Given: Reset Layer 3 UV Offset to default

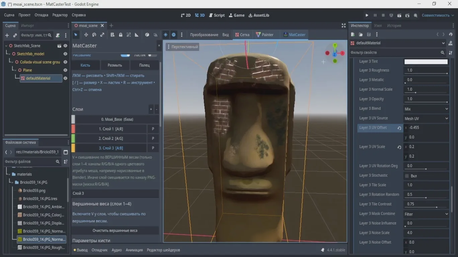Looking at the screenshot, I should pyautogui.click(x=399, y=128).
